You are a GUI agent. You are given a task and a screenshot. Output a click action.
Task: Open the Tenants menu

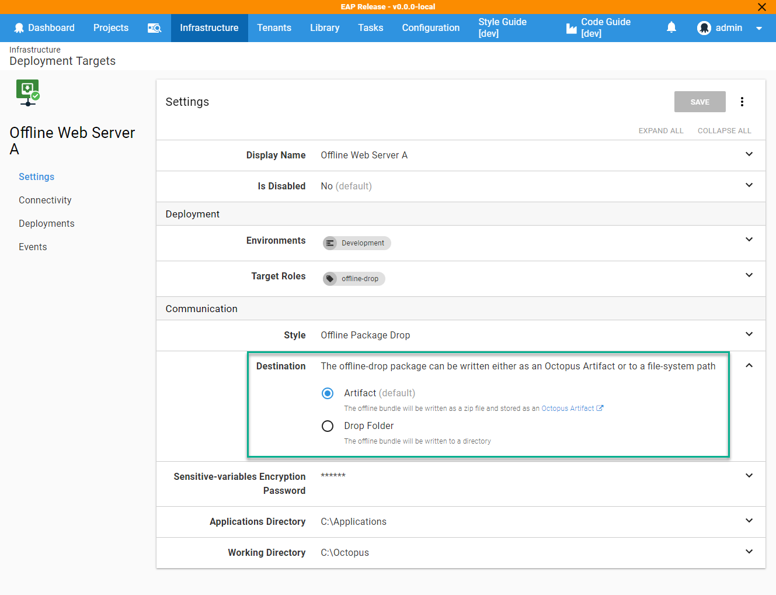point(274,28)
